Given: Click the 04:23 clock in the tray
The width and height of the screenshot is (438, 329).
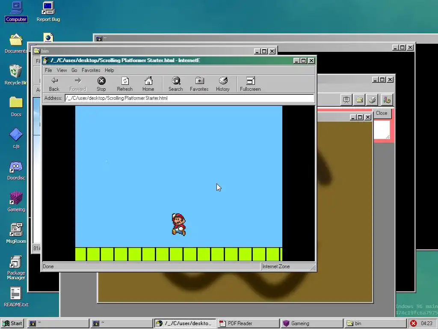Looking at the screenshot, I should click(x=426, y=323).
